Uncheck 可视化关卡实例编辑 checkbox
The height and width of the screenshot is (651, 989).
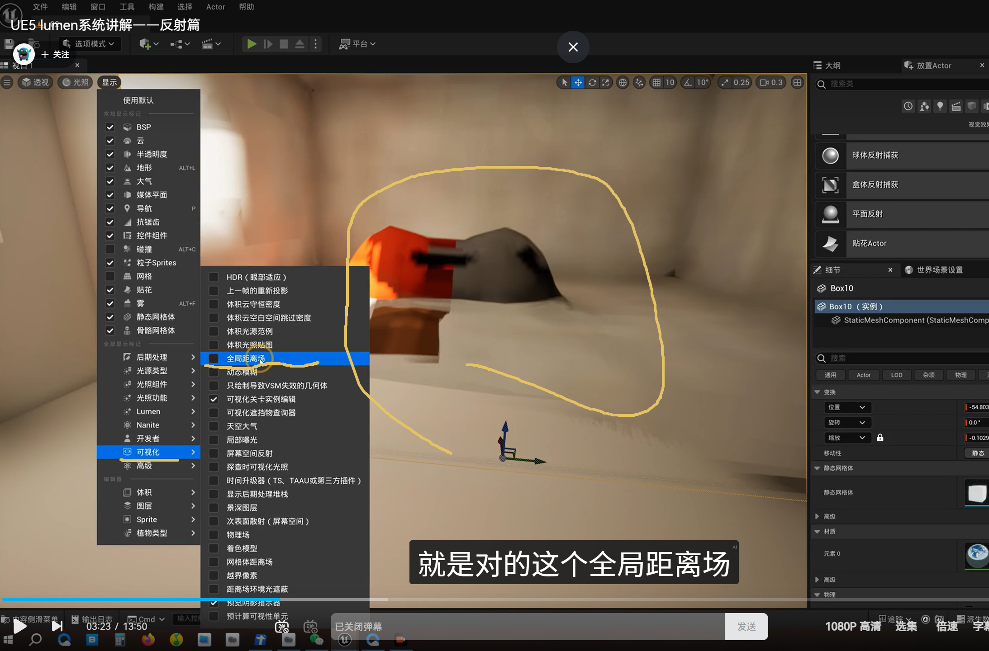pos(214,399)
